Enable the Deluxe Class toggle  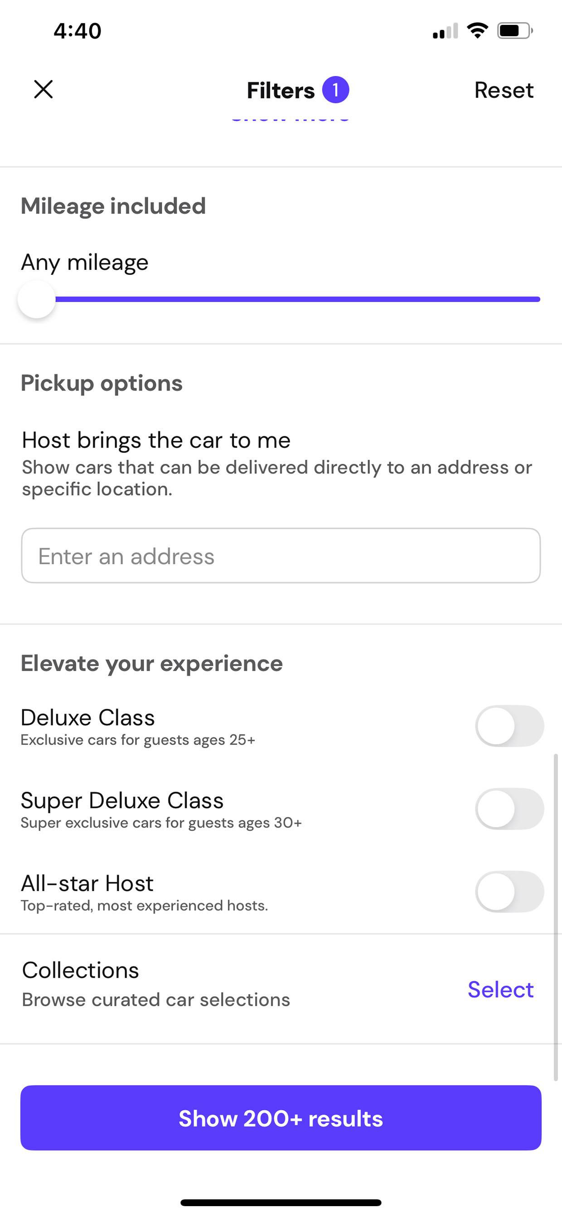[509, 726]
